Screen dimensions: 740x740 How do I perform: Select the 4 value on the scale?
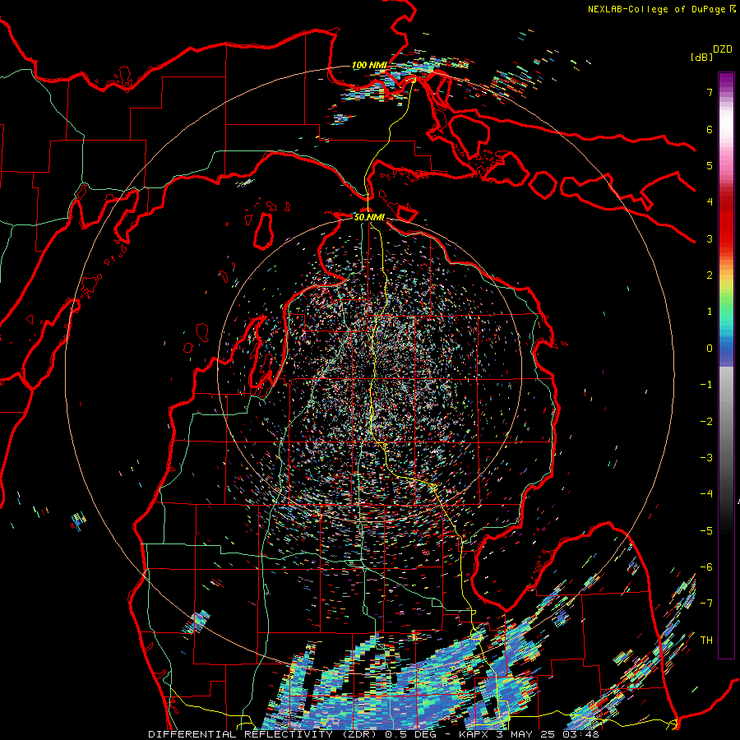[710, 202]
